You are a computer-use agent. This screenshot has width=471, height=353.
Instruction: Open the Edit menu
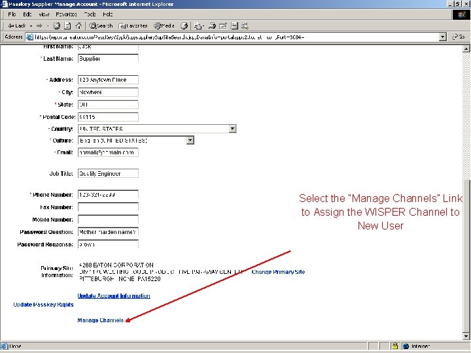tap(27, 14)
